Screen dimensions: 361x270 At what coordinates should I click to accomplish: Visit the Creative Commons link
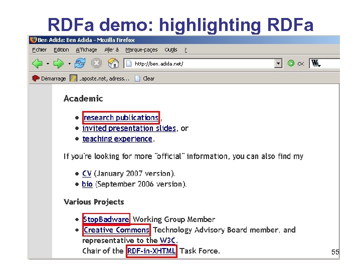(116, 230)
